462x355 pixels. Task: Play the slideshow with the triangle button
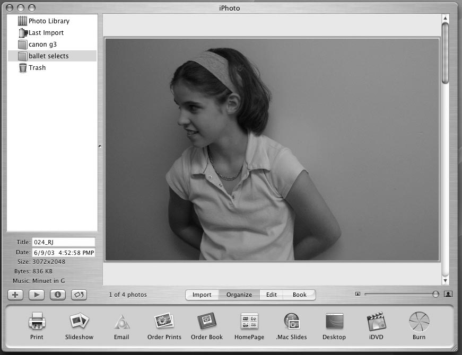[x=37, y=295]
